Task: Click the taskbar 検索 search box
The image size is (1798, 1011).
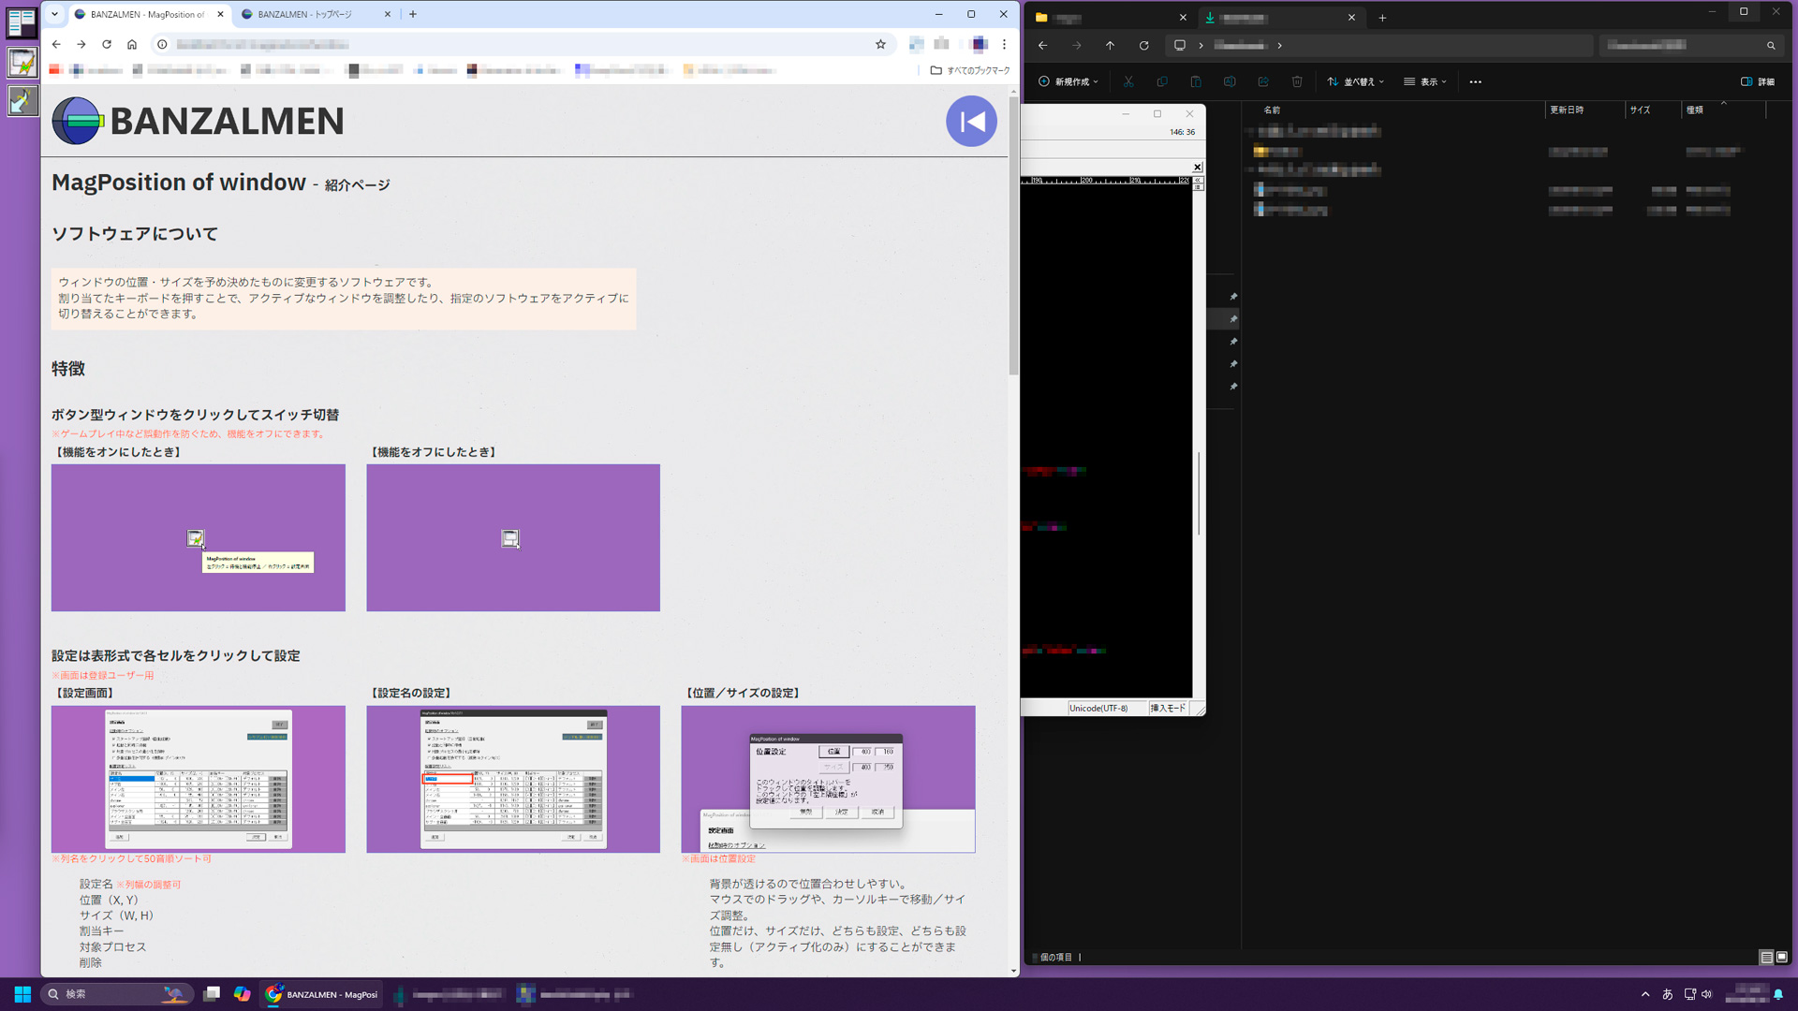Action: click(118, 994)
